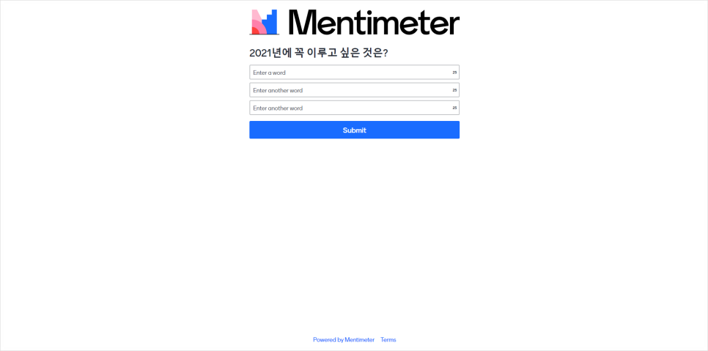Click the blue bar shape in logo

(x=270, y=23)
